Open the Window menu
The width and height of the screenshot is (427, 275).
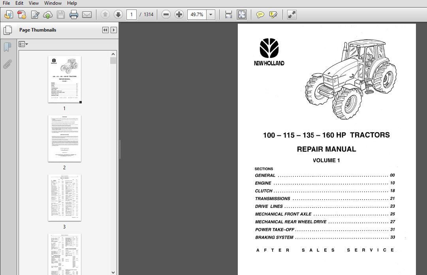pyautogui.click(x=53, y=3)
